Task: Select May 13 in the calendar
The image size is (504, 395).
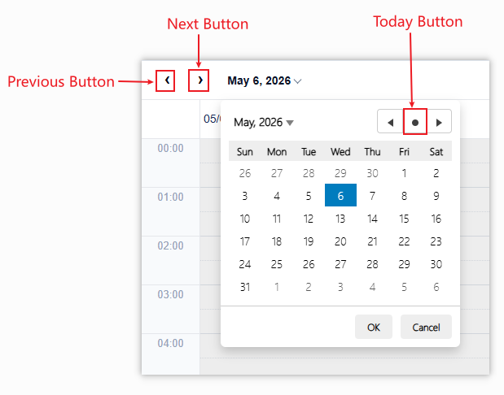Action: tap(340, 219)
